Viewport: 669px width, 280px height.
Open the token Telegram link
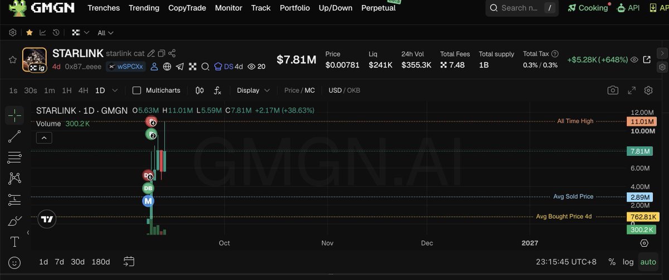click(x=180, y=67)
